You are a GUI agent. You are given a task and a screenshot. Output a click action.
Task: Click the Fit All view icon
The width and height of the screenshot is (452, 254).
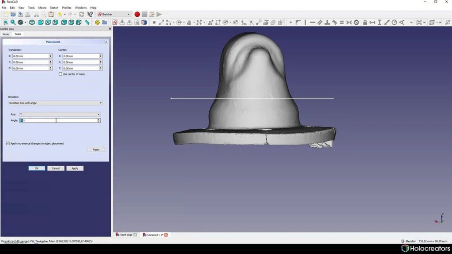[6, 22]
